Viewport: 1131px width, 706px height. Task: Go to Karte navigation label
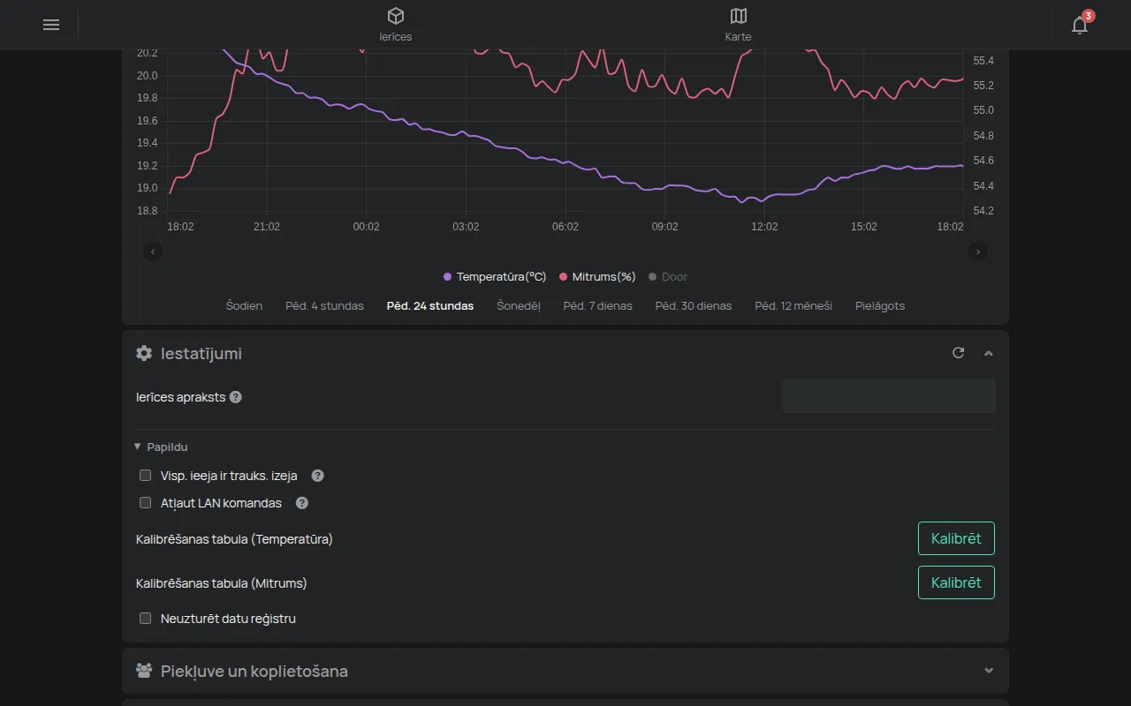tap(739, 37)
